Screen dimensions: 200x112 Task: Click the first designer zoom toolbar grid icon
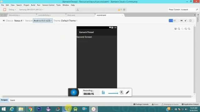(176, 29)
